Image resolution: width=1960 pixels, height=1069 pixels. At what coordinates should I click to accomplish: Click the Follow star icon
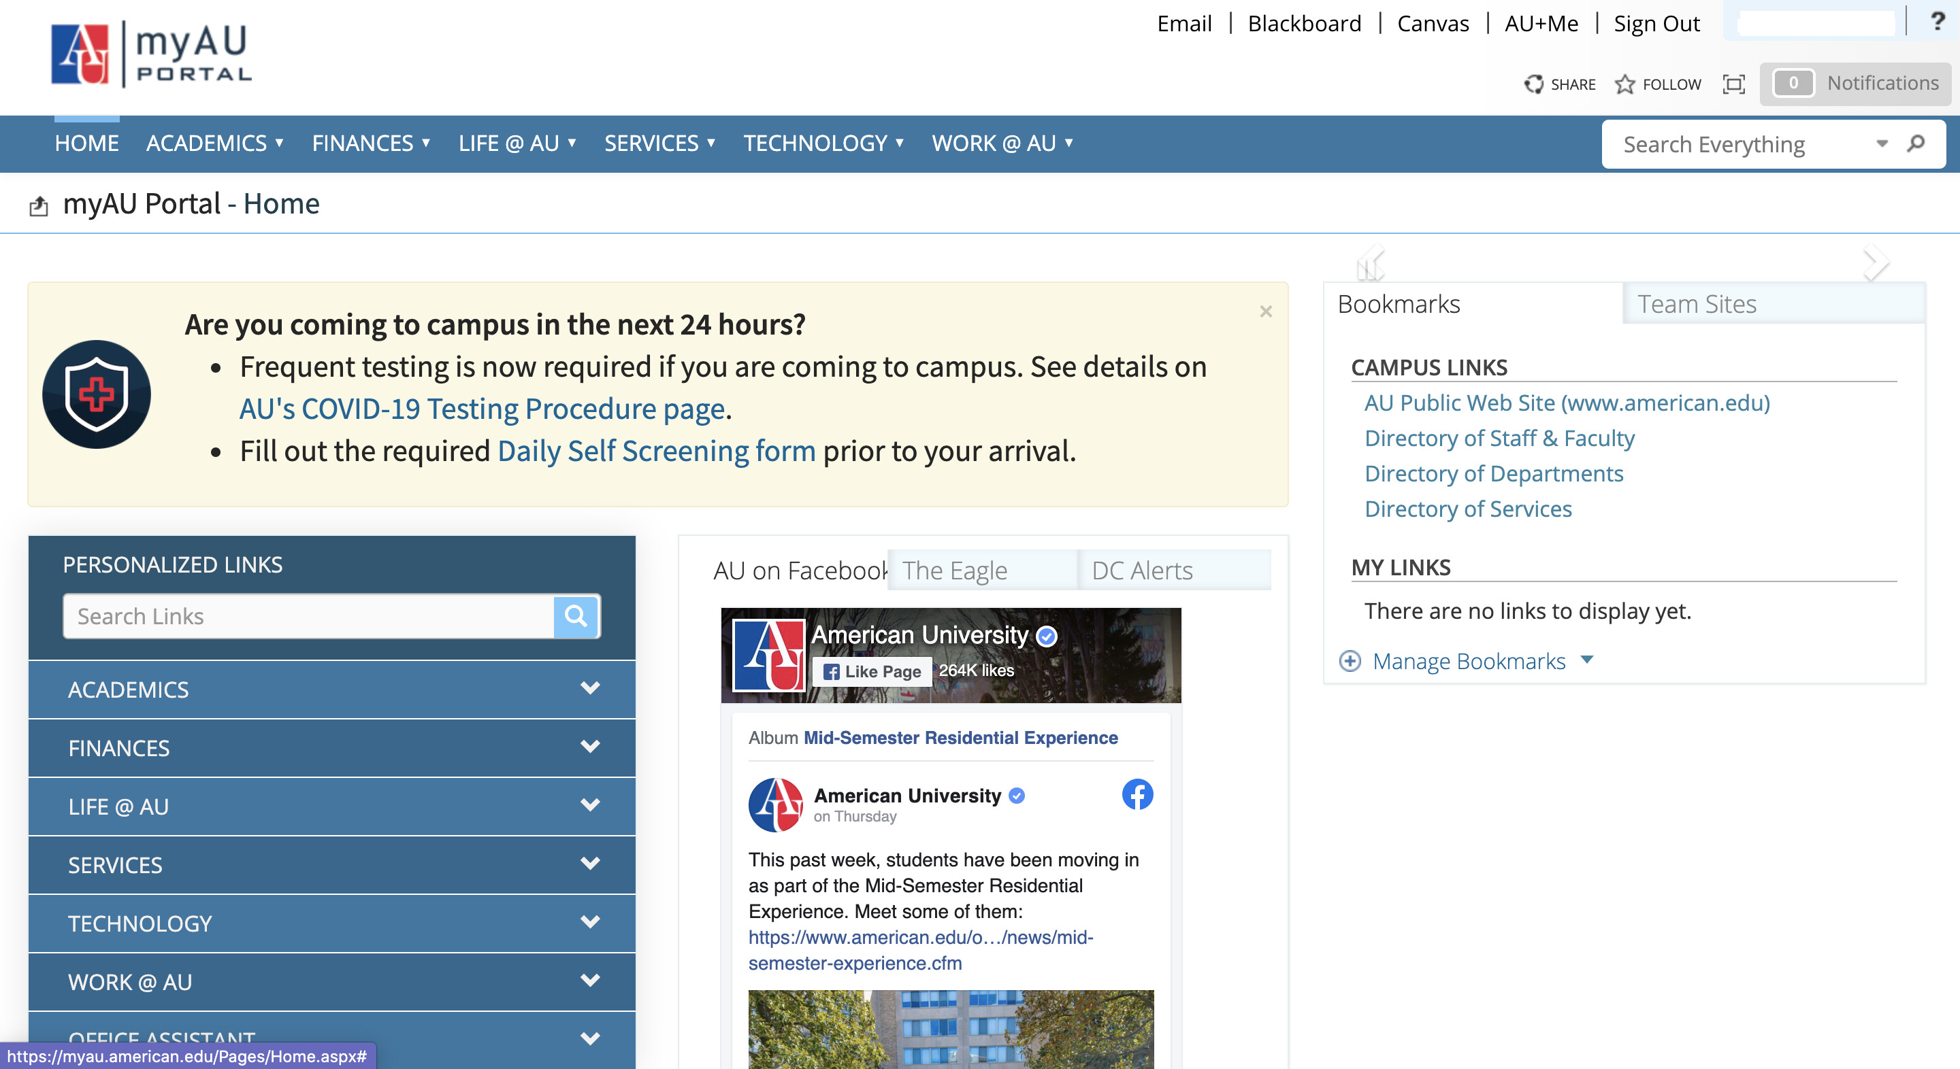1624,84
